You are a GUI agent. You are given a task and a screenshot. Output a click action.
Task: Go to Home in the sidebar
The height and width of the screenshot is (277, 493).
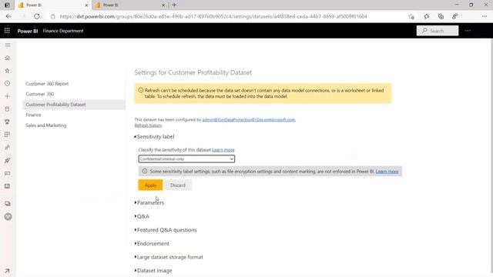tap(8, 58)
